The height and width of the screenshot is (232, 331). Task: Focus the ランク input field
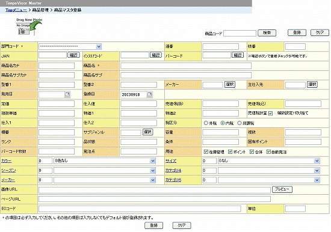57,142
